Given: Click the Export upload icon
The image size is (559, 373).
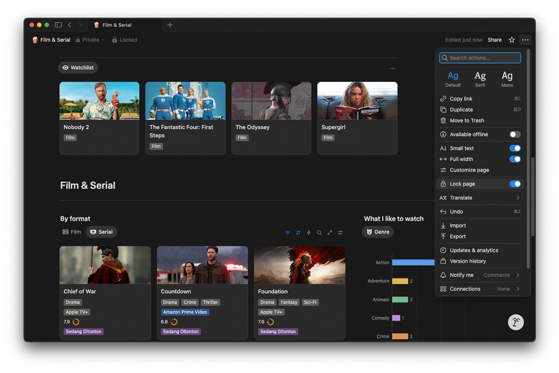Looking at the screenshot, I should coord(443,236).
